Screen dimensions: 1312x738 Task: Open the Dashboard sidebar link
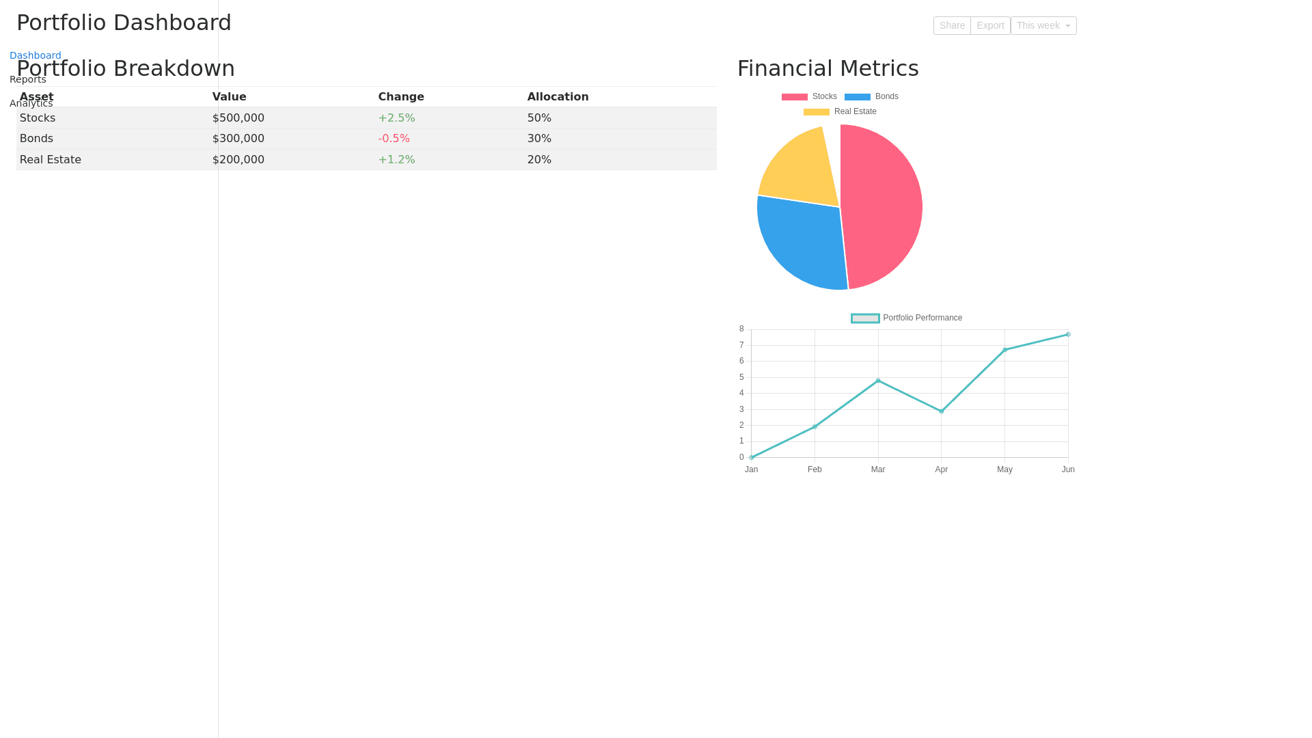pos(36,55)
